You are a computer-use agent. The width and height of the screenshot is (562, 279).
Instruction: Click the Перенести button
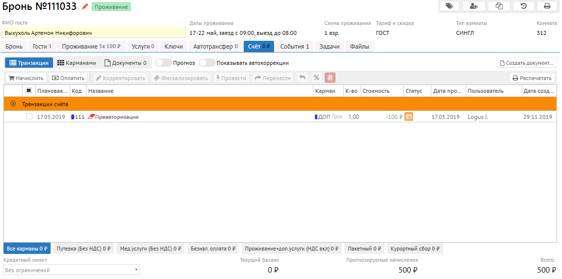pos(273,78)
